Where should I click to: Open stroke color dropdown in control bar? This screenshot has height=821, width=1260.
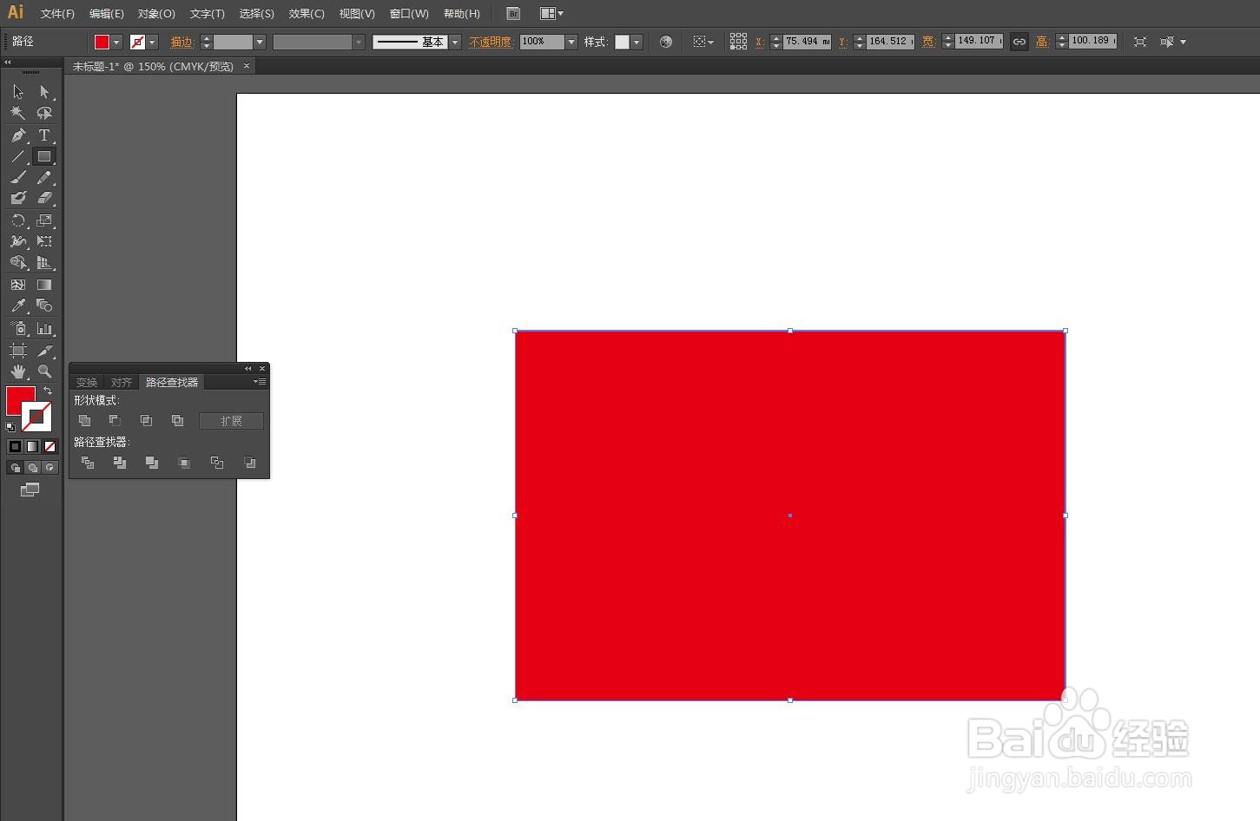[153, 42]
